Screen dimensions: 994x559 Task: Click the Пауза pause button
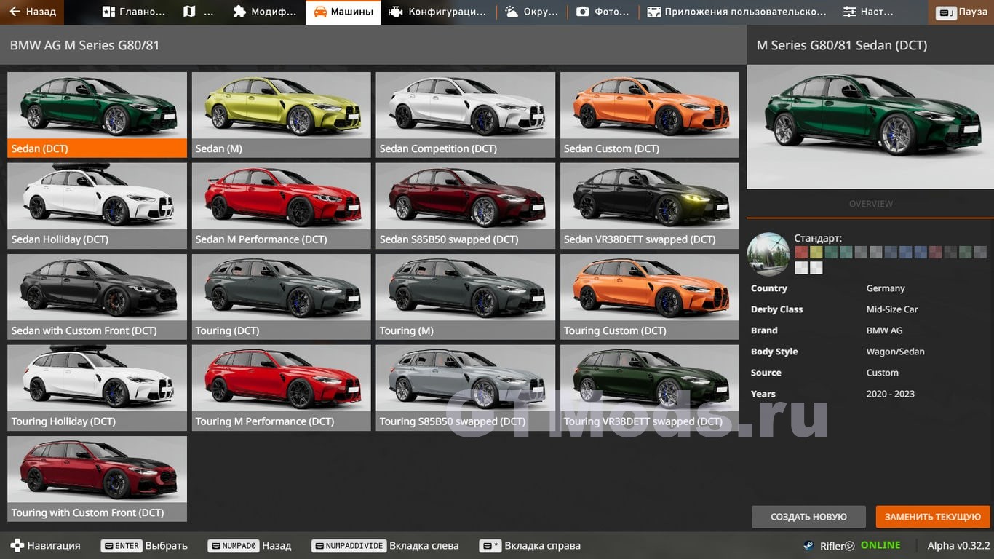(961, 12)
